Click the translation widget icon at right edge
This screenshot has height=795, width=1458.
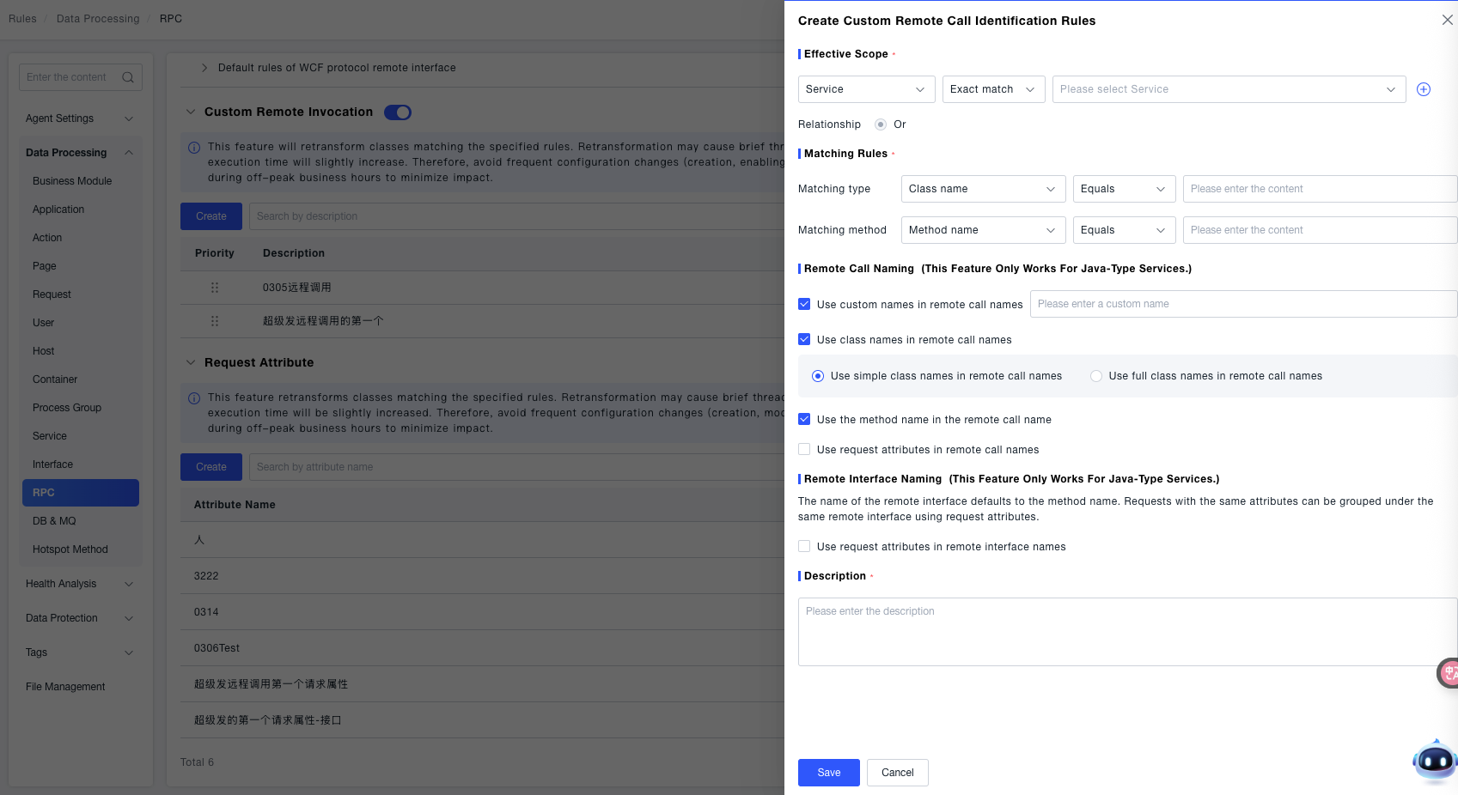1449,673
